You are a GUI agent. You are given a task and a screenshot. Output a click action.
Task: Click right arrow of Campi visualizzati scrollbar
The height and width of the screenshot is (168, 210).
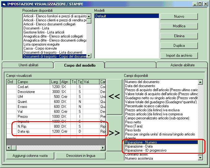point(103,148)
